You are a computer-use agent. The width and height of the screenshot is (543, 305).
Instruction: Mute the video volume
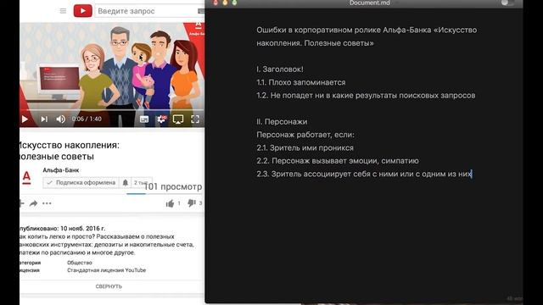tap(60, 119)
